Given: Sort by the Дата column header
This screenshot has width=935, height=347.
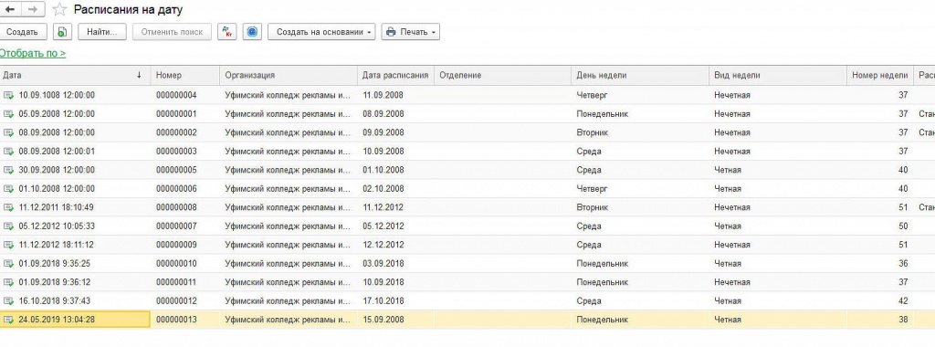Looking at the screenshot, I should tap(75, 75).
